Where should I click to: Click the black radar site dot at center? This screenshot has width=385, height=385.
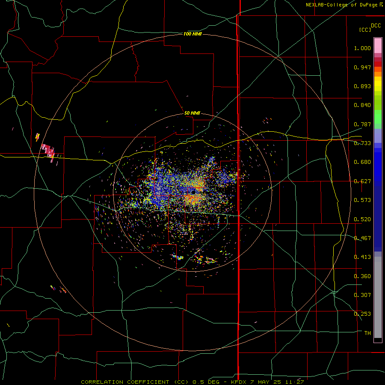pyautogui.click(x=193, y=192)
